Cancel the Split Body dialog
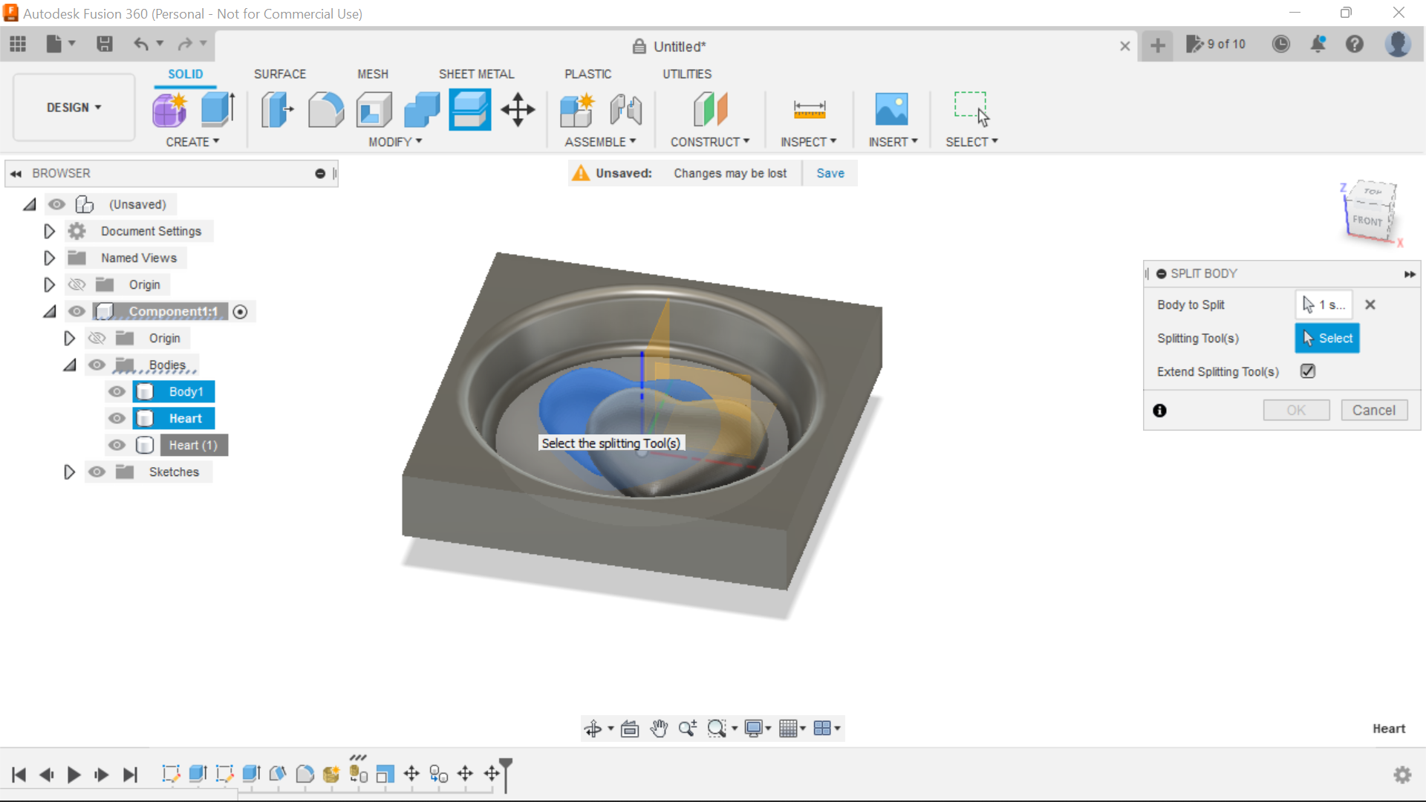 click(1374, 410)
